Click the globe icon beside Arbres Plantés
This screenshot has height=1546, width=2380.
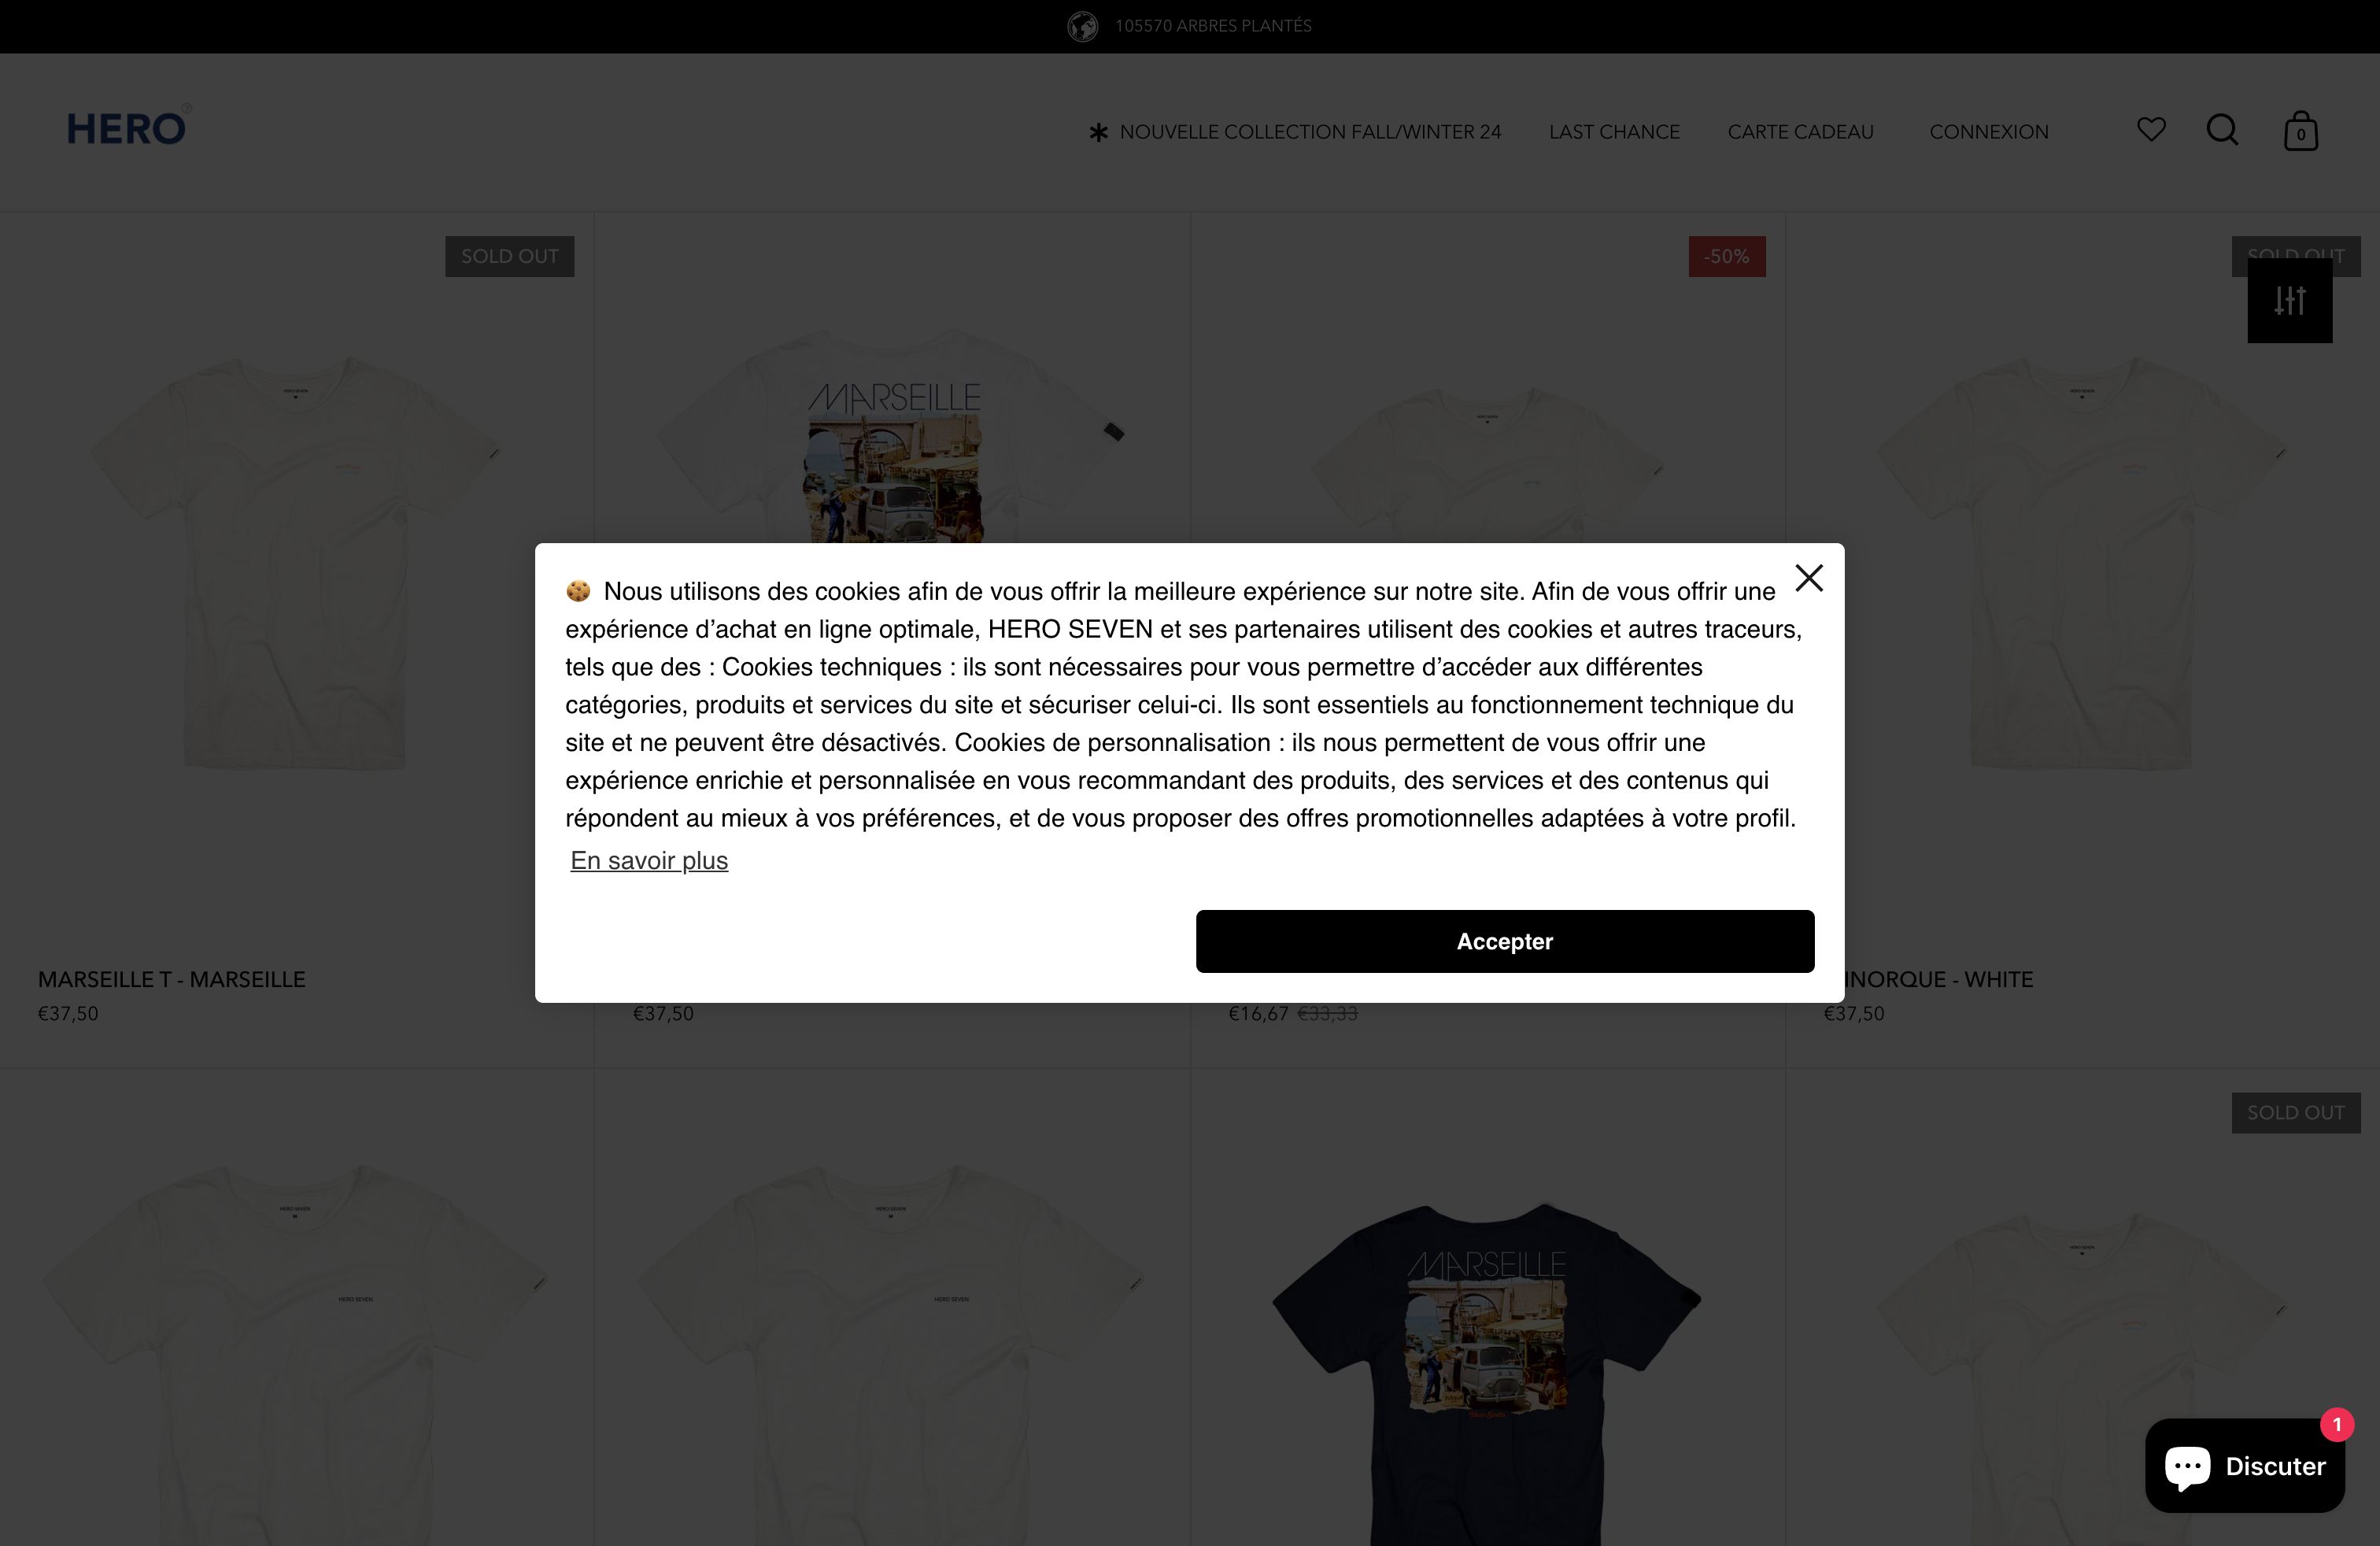(1082, 26)
